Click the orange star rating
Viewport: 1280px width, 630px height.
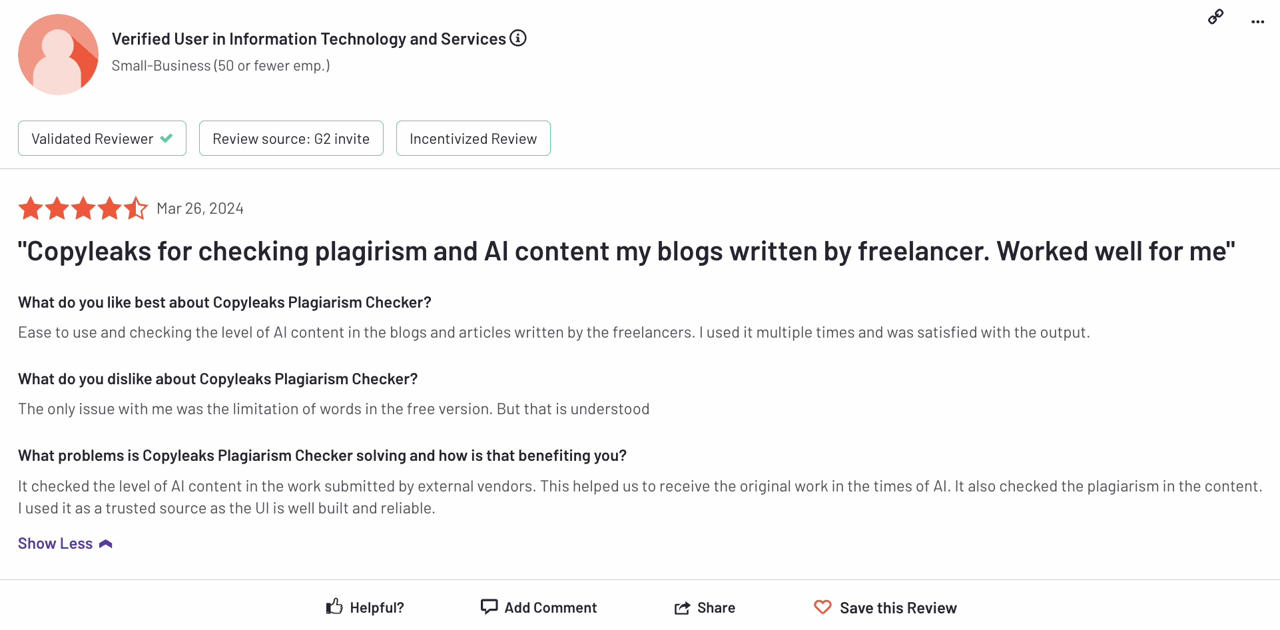(83, 208)
